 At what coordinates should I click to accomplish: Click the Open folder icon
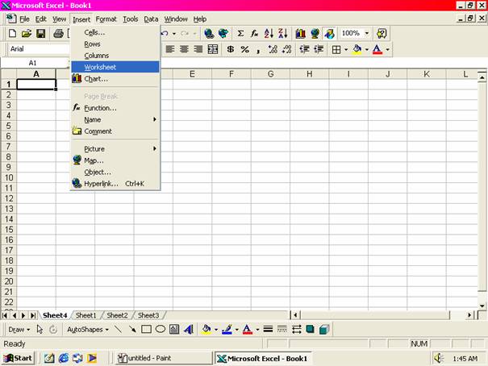click(27, 34)
